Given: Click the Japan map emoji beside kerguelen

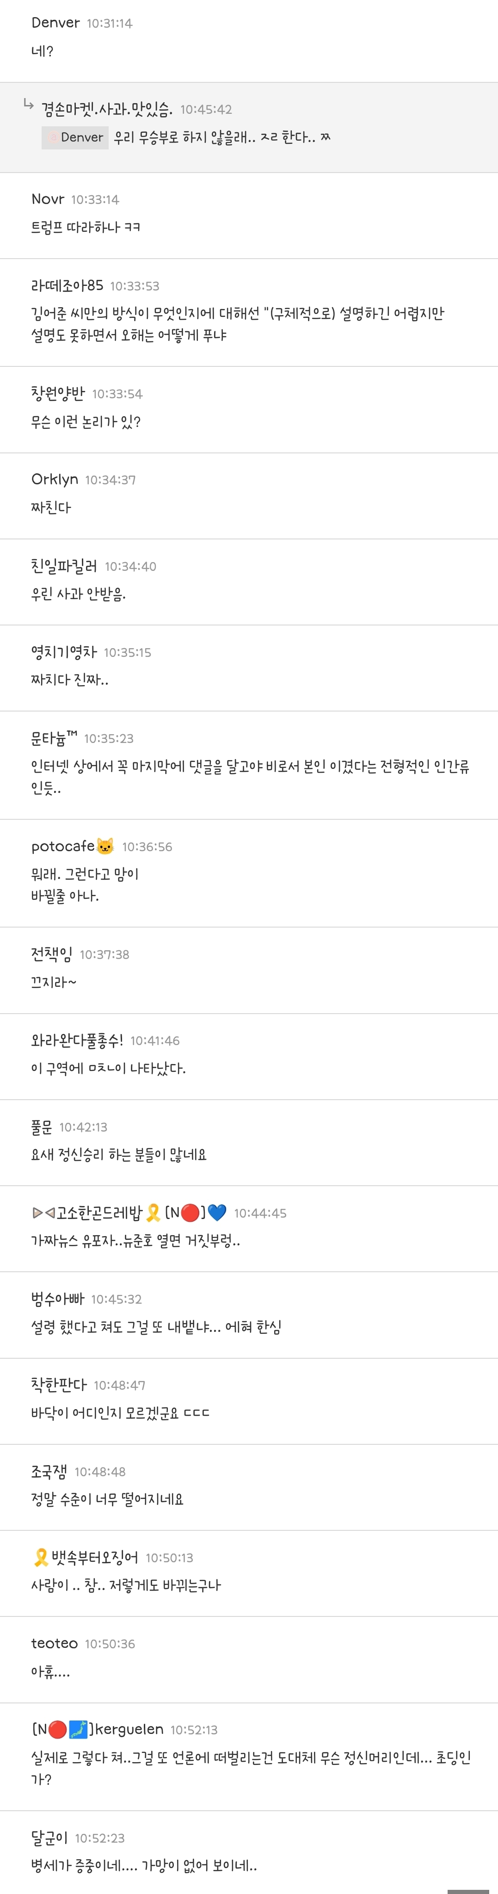Looking at the screenshot, I should (78, 1729).
